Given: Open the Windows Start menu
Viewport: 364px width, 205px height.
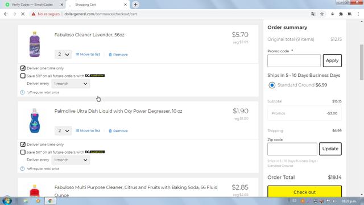Looking at the screenshot, I should coord(7,201).
